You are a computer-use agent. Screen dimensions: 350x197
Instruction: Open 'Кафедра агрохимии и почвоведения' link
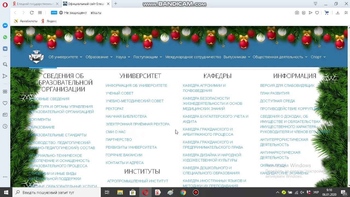(x=204, y=88)
